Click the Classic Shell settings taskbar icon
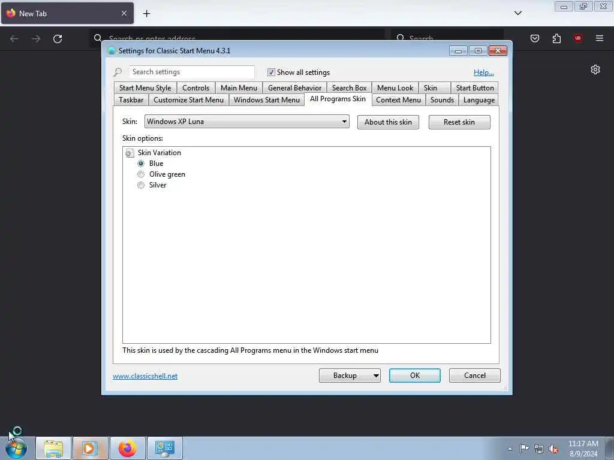The image size is (614, 460). (164, 448)
